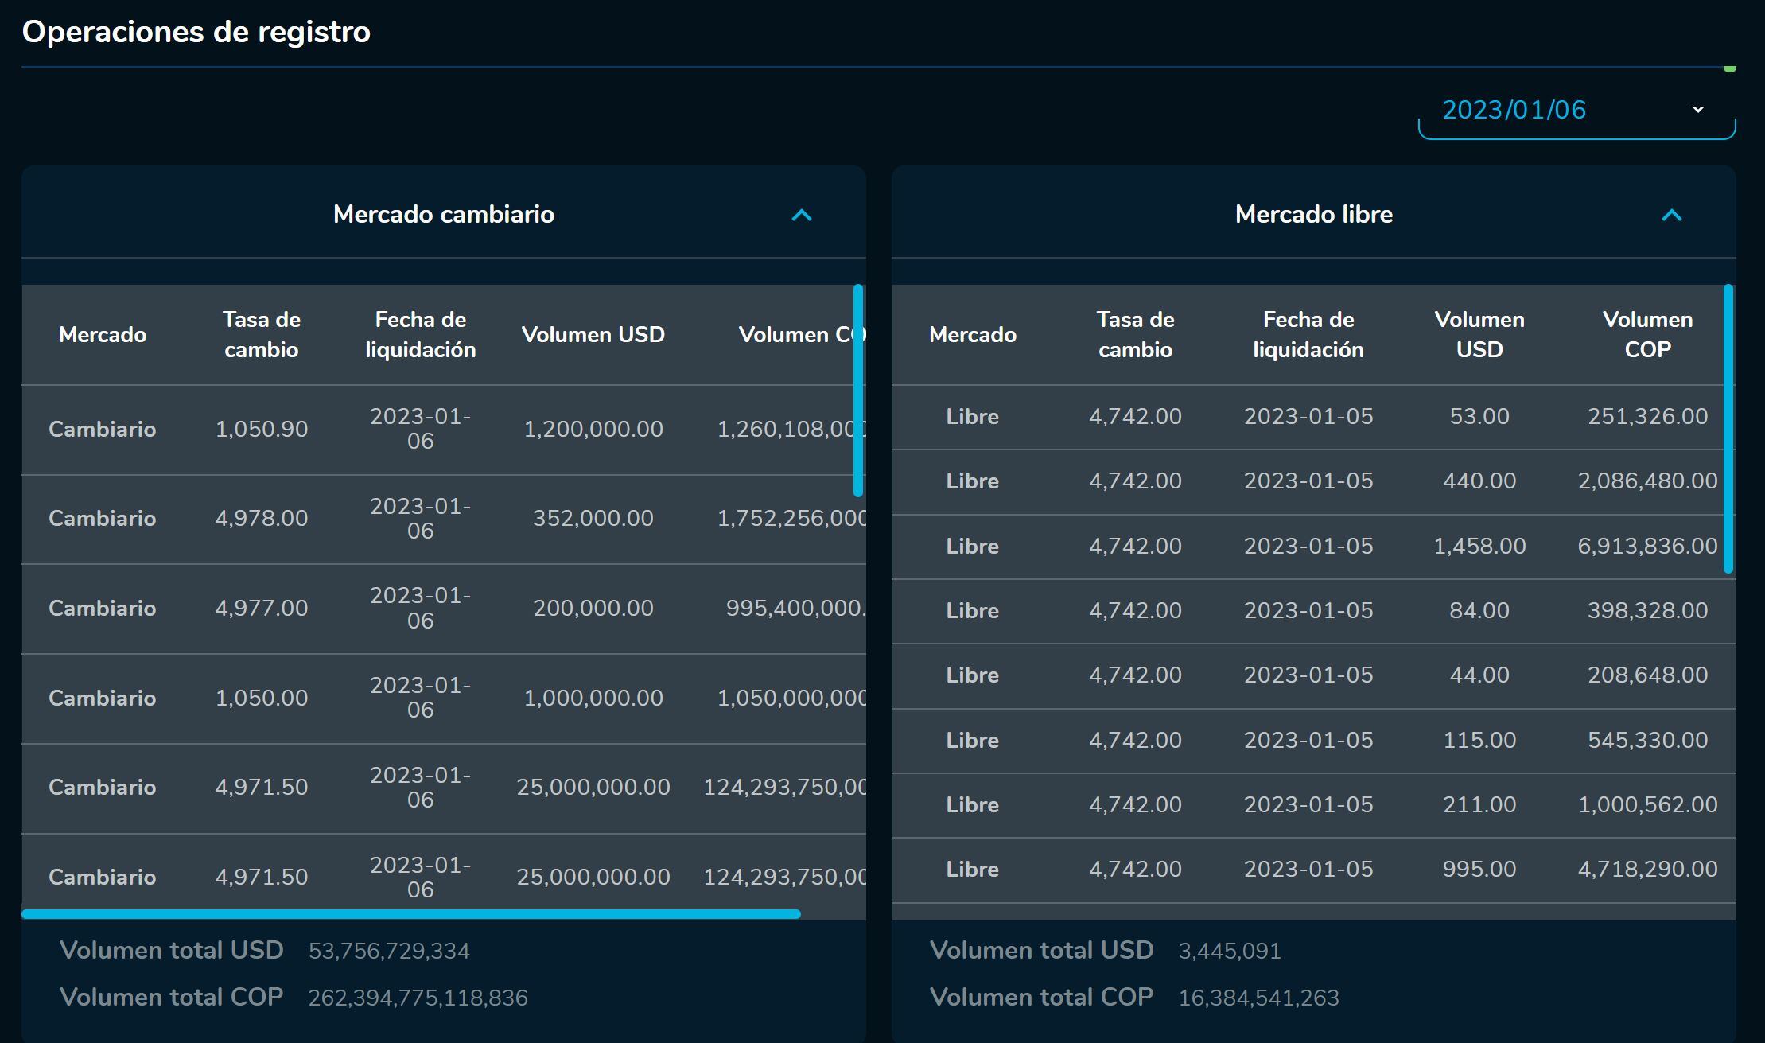This screenshot has width=1765, height=1043.
Task: Sort by the Tasa de cambio column
Action: [261, 334]
